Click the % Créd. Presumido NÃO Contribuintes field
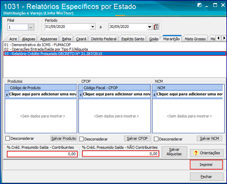227x184 pixels. pyautogui.click(x=120, y=154)
